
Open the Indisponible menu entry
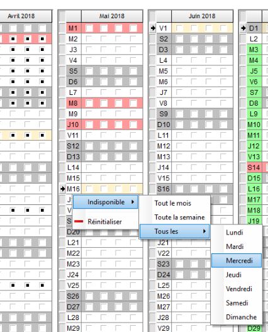(x=105, y=202)
